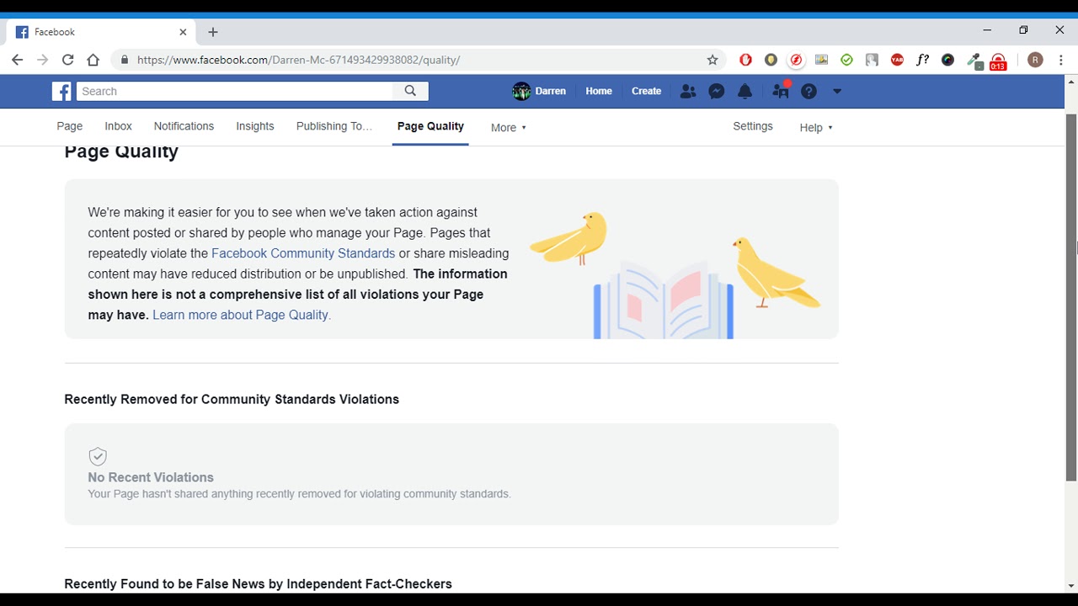Screen dimensions: 1078x606
Task: Click the Recently Removed for Community Standards heading
Action: click(232, 399)
